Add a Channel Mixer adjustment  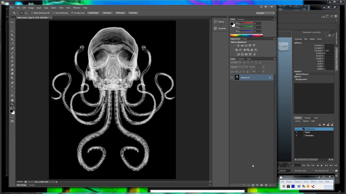coord(252,50)
